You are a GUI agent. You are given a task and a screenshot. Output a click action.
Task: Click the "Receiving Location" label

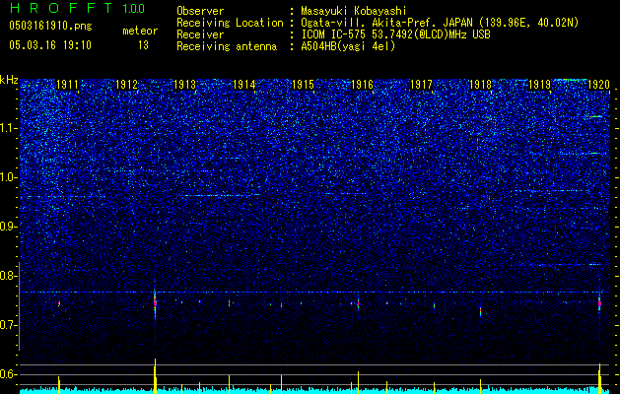point(230,23)
